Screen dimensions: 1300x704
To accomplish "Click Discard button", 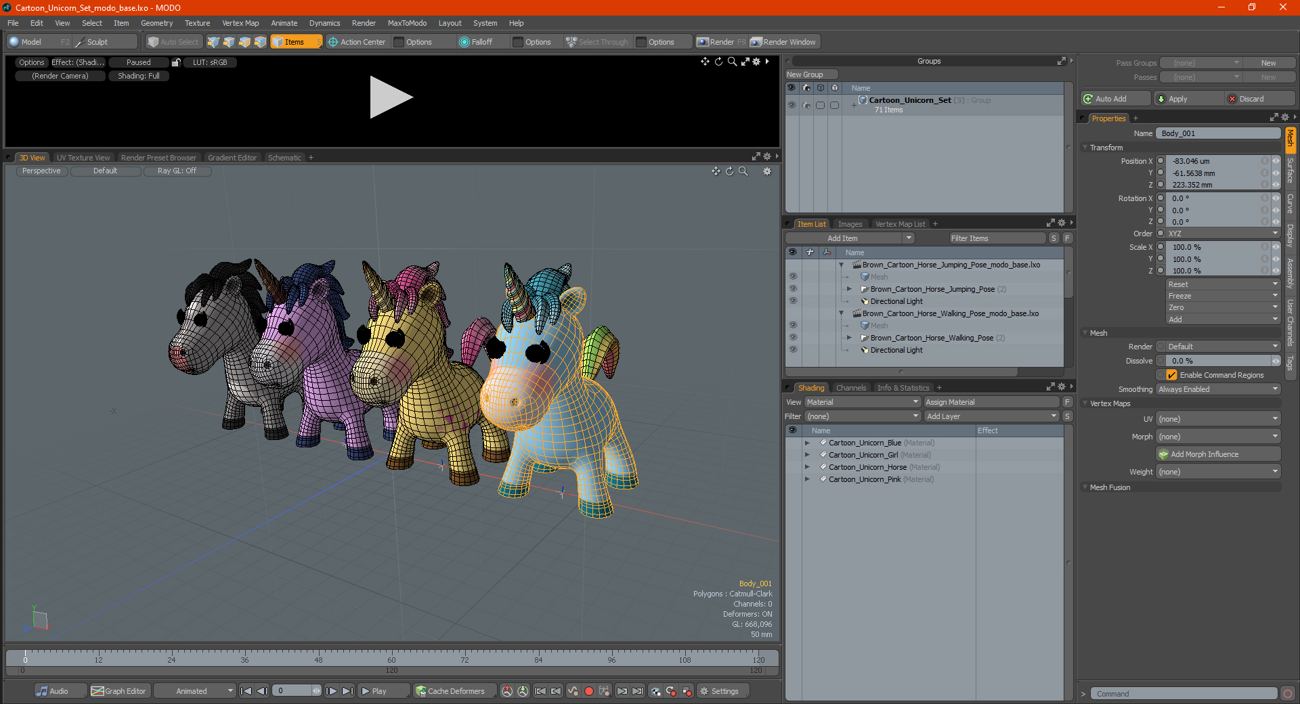I will pos(1259,99).
